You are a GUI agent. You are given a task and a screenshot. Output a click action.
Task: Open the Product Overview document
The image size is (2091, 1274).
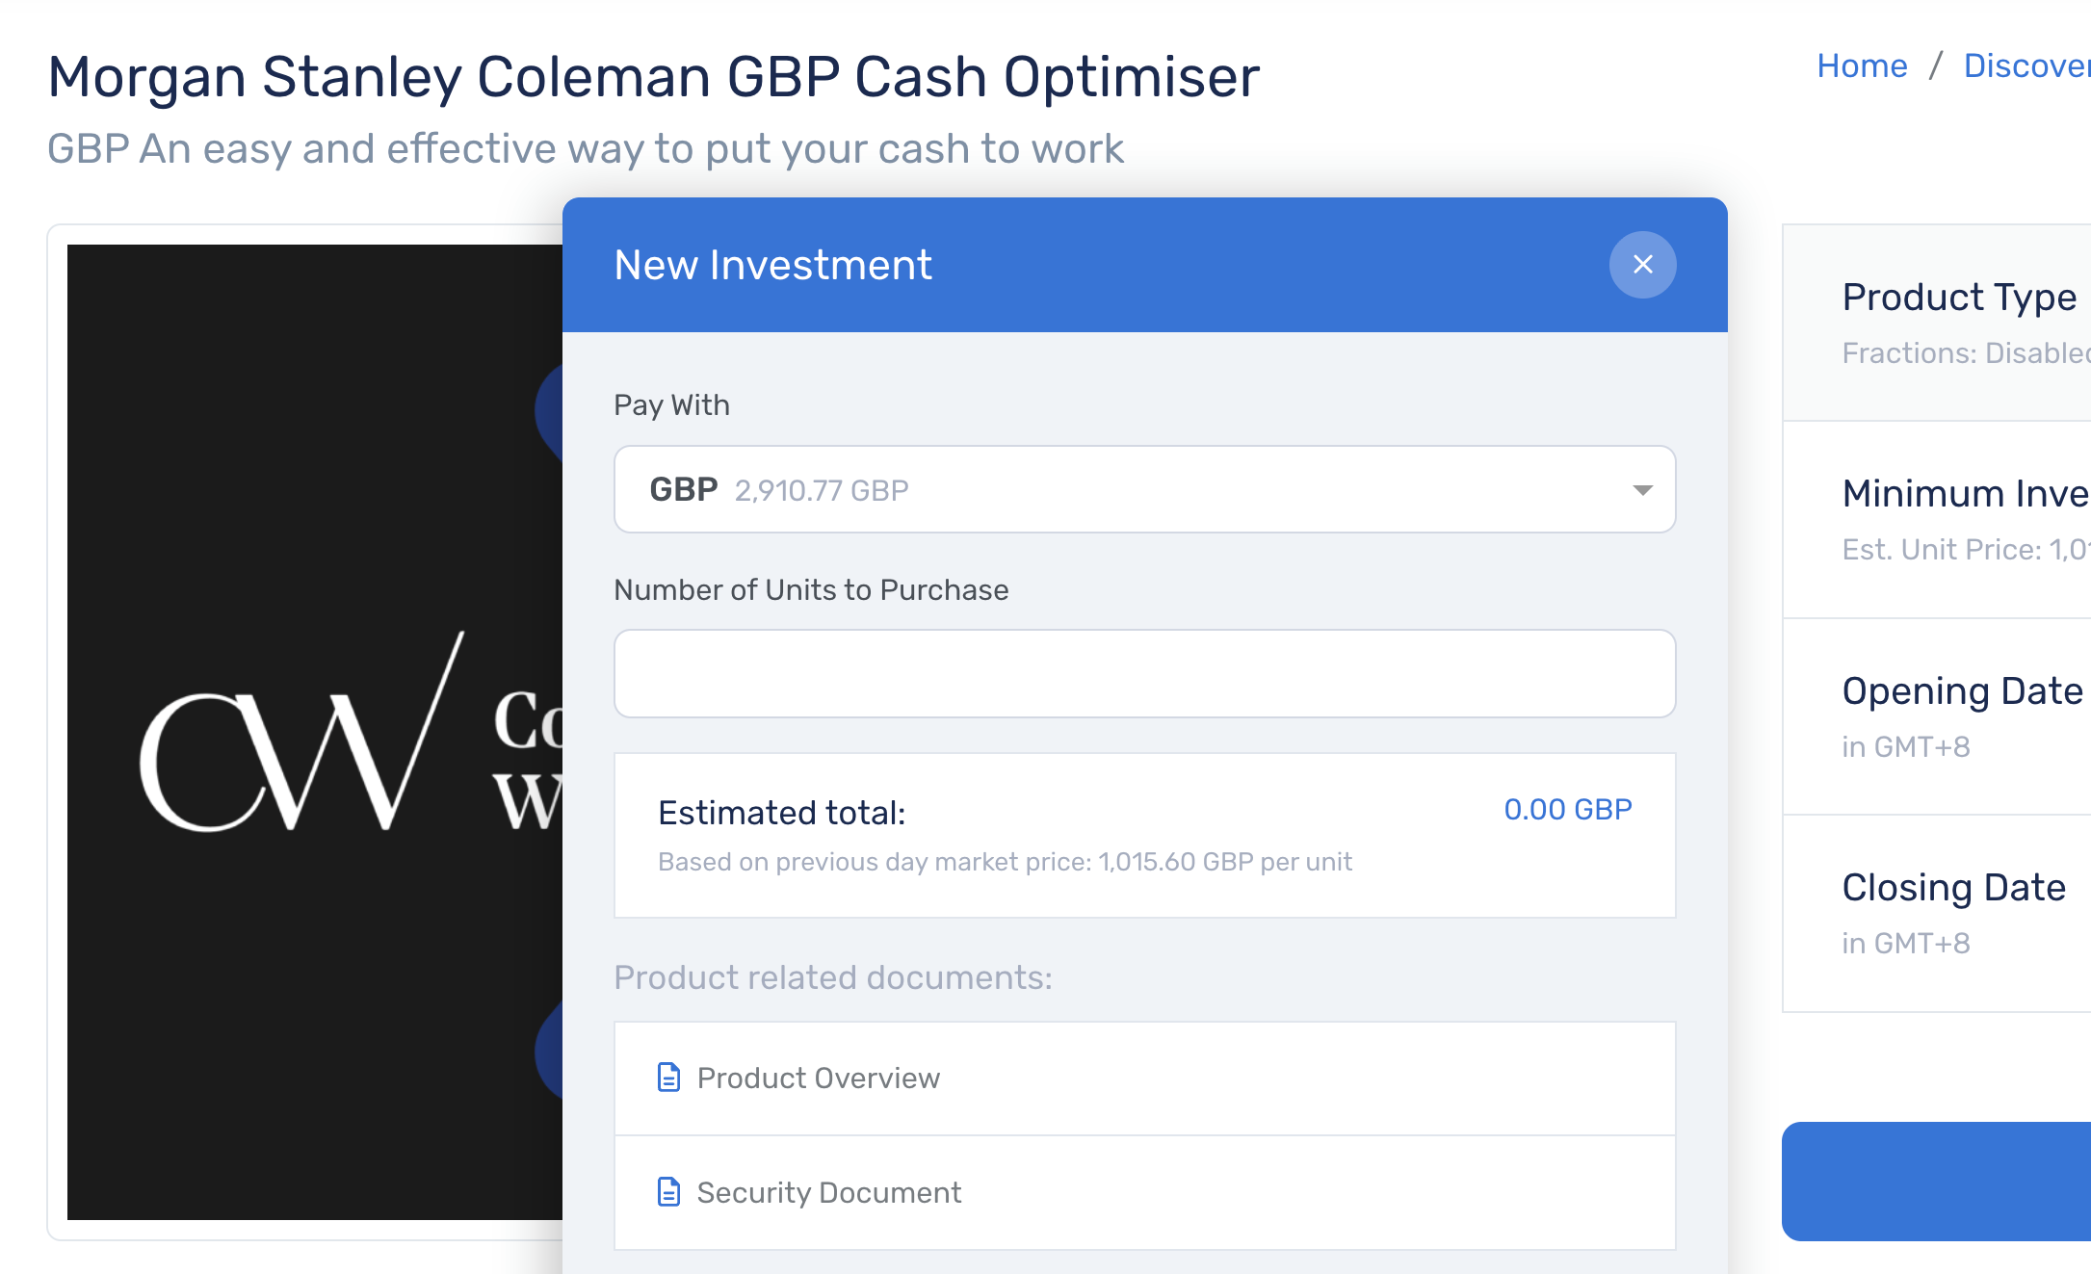click(818, 1078)
